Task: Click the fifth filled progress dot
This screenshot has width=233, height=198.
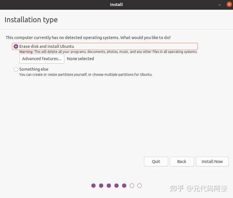Action: (x=124, y=185)
